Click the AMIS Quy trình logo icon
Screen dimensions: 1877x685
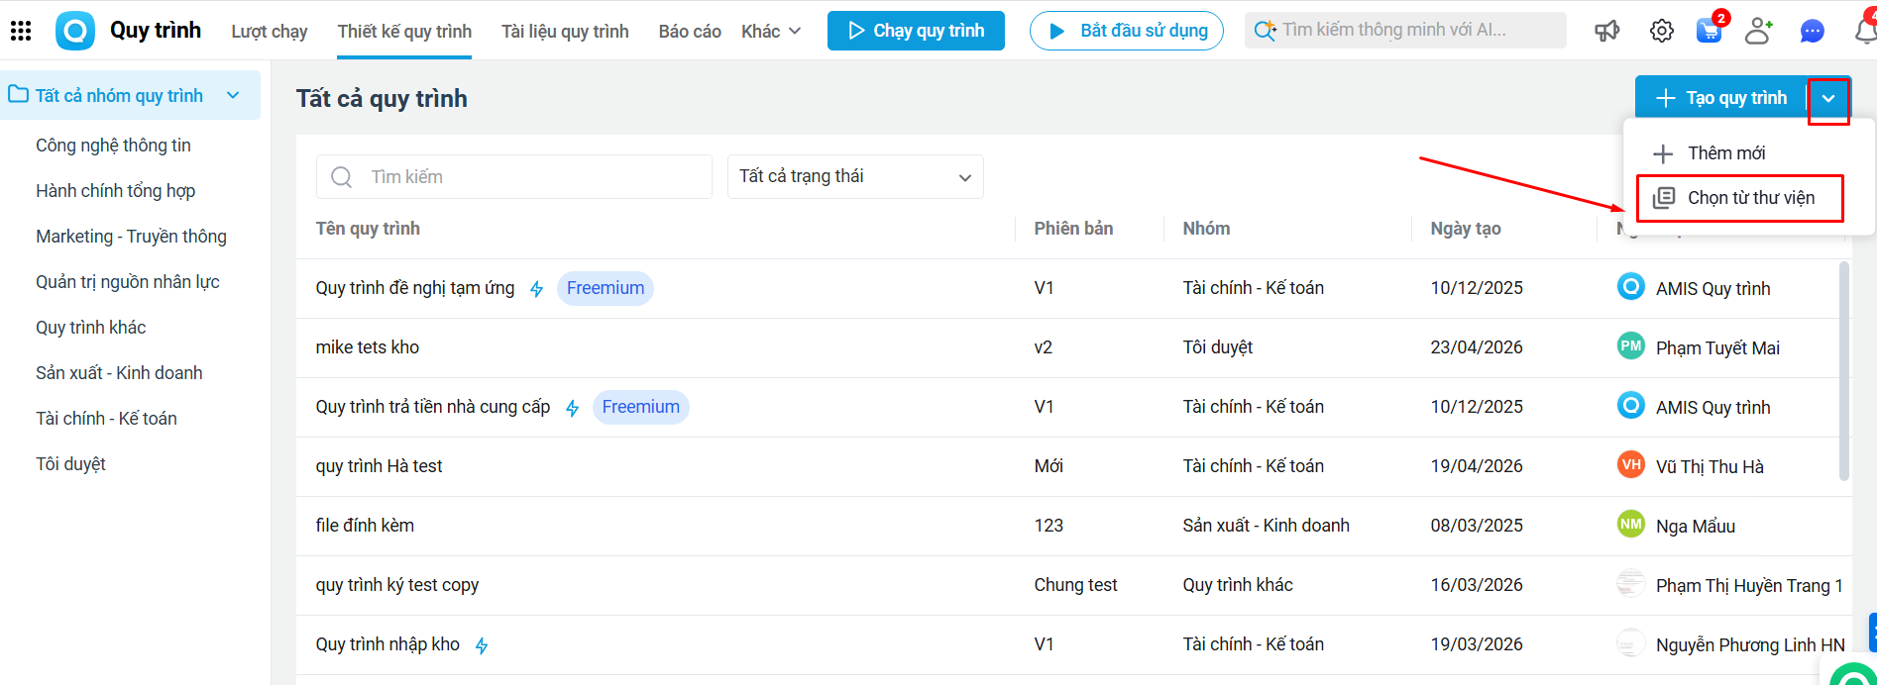coord(75,31)
